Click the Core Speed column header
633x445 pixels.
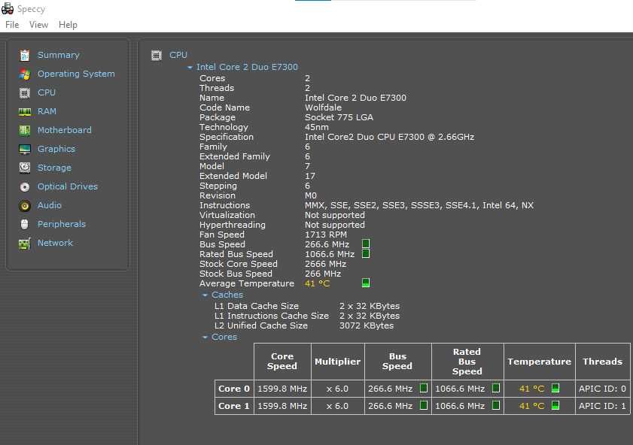point(282,361)
